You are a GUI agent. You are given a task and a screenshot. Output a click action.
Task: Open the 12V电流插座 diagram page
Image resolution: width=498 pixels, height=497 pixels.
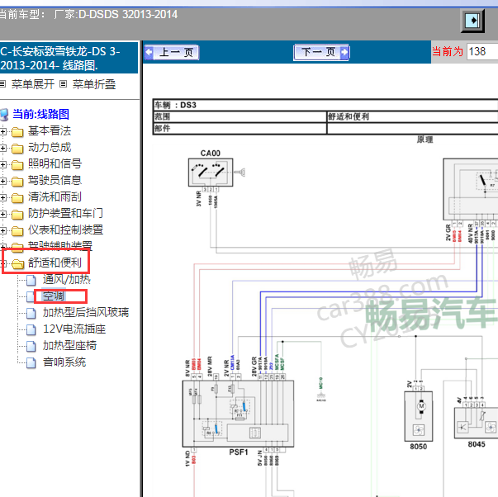74,329
